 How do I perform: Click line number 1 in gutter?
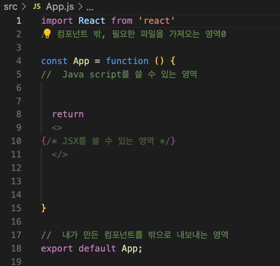19,21
